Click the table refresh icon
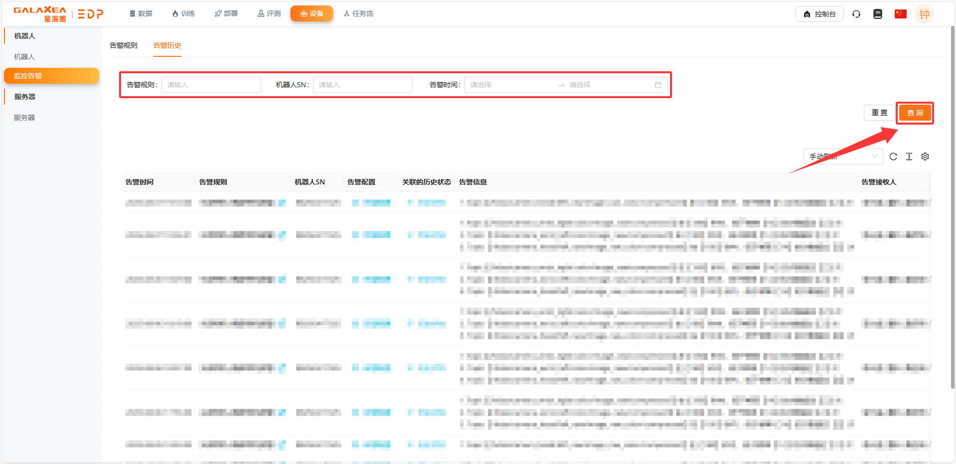This screenshot has height=464, width=956. click(893, 156)
